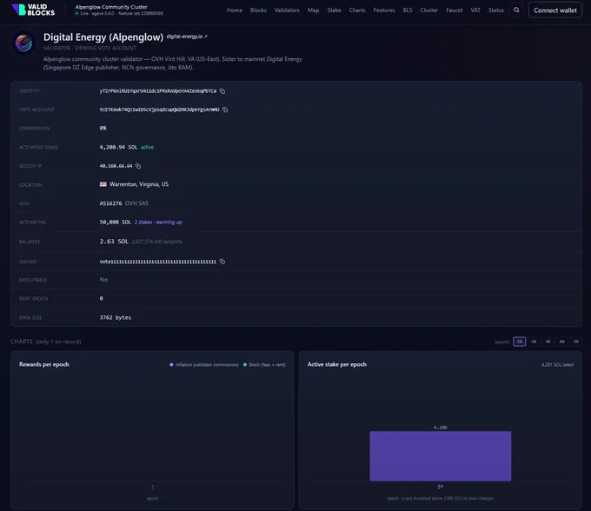Click the 2.63 SOL balance value
This screenshot has height=511, width=591.
pos(114,242)
